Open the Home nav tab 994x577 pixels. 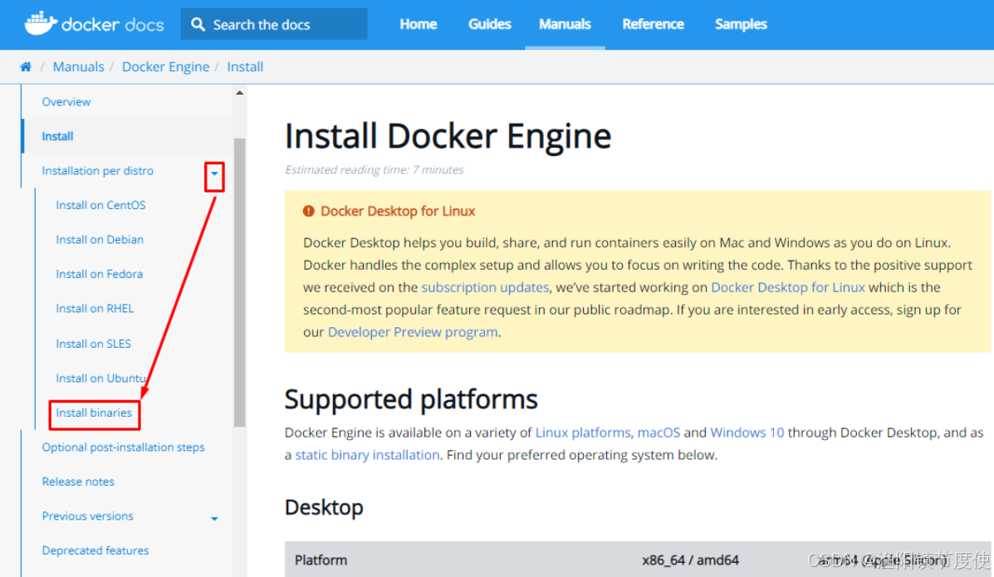tap(418, 24)
